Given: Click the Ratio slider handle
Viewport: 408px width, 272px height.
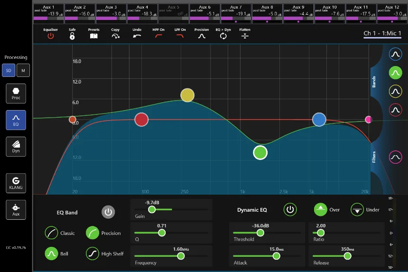Looking at the screenshot, I should point(321,233).
